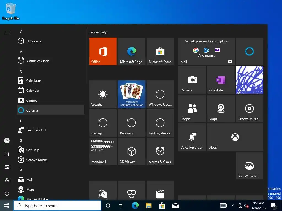Jump via the 'C' letter header
282x211 pixels.
[x=21, y=71]
